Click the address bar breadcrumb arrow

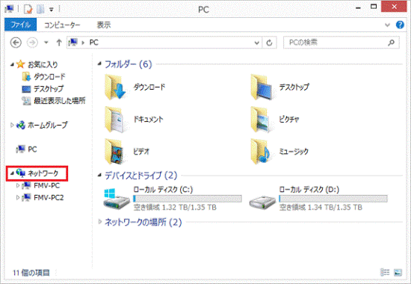click(83, 43)
